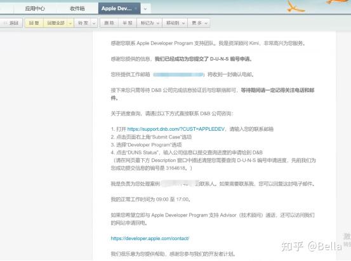Switch to the 收件箱 tab
This screenshot has width=351, height=261.
tap(77, 8)
